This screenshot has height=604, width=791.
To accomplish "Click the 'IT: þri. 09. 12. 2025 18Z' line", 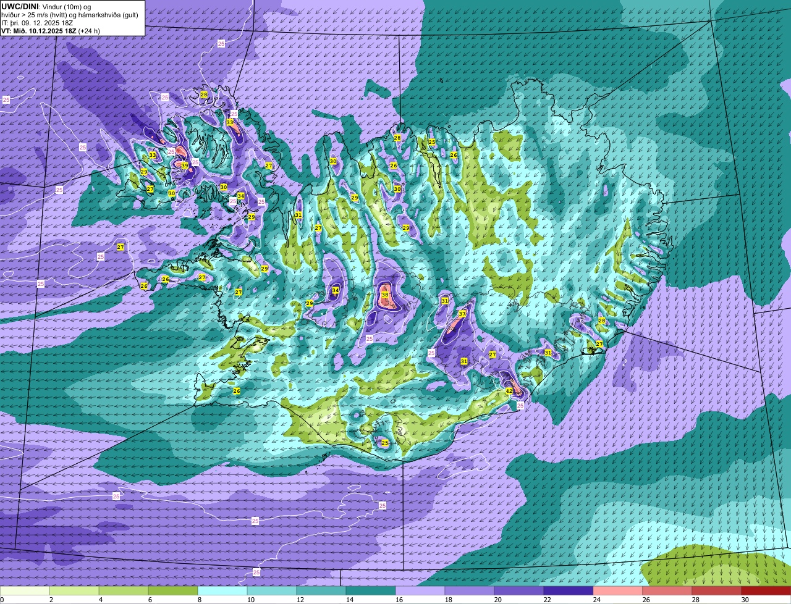I will (x=38, y=22).
